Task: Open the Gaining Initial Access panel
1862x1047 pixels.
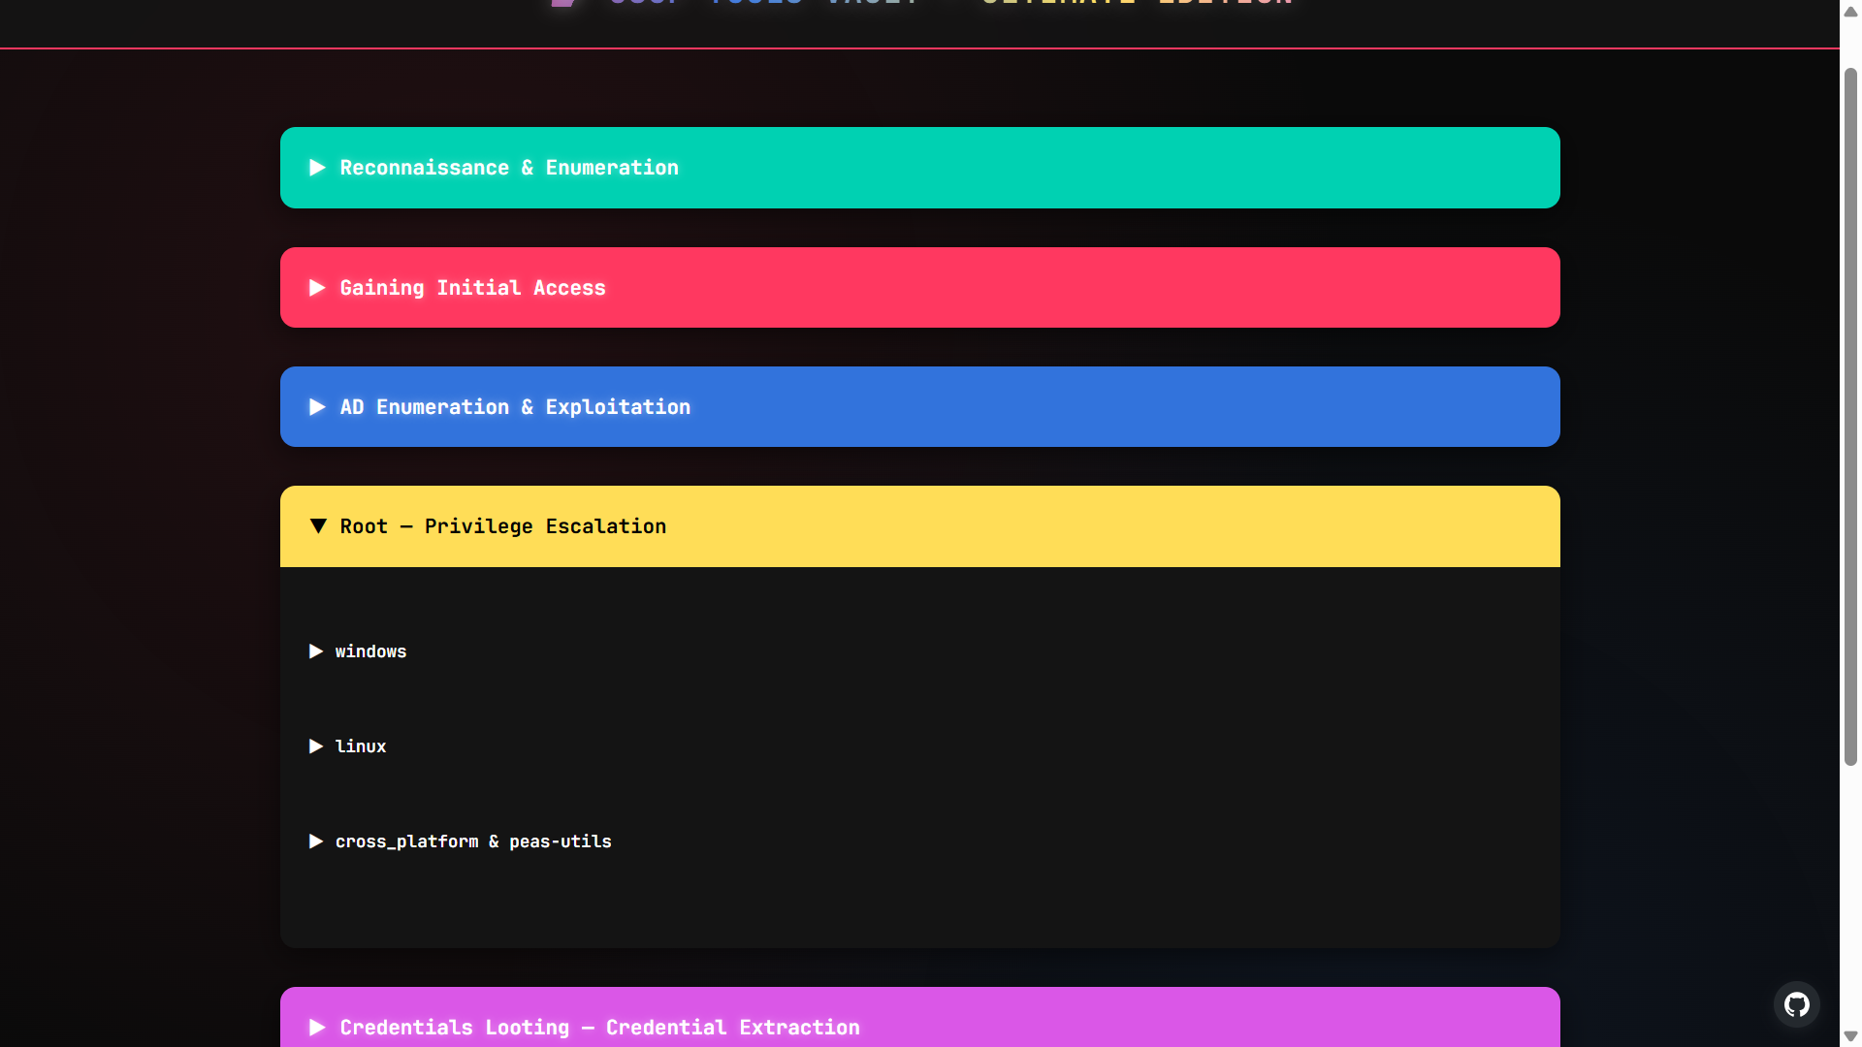Action: coord(472,288)
